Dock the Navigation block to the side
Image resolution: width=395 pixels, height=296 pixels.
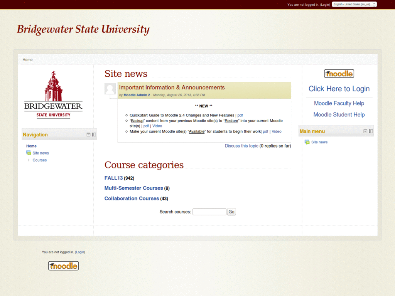coord(94,135)
